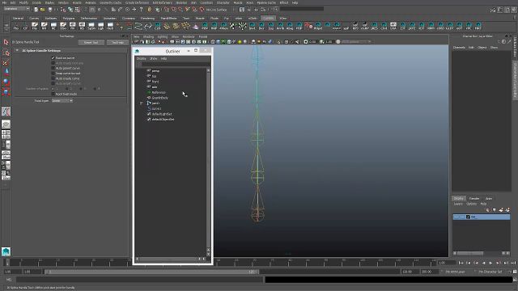Open the viewport Shading menu
518x291 pixels.
click(148, 36)
